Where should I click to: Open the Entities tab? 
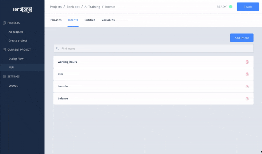pyautogui.click(x=90, y=20)
